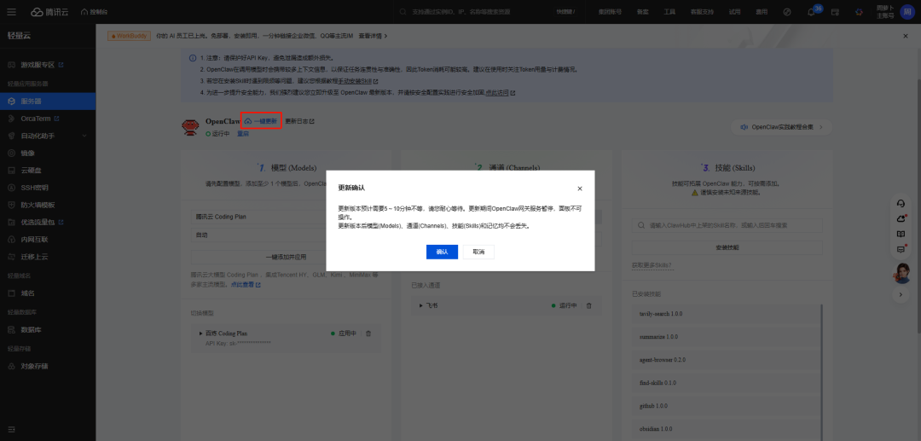The image size is (921, 441).
Task: Open 费用 in top navigation
Action: pyautogui.click(x=762, y=12)
